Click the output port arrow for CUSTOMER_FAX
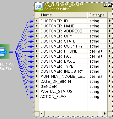Viewport: 113px width, 119px height. point(110,56)
